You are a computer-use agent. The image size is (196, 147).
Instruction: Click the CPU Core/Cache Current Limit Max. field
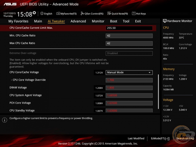point(129,28)
